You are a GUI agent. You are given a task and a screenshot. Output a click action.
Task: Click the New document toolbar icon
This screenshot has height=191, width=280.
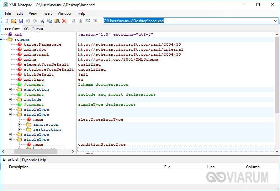[6, 21]
